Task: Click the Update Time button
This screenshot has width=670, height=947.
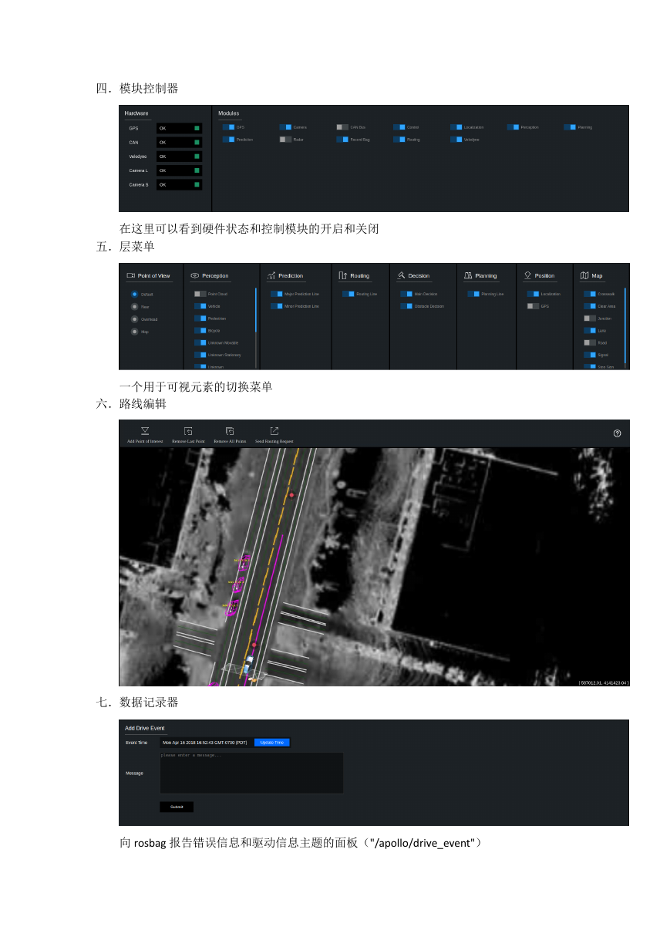Action: (272, 742)
